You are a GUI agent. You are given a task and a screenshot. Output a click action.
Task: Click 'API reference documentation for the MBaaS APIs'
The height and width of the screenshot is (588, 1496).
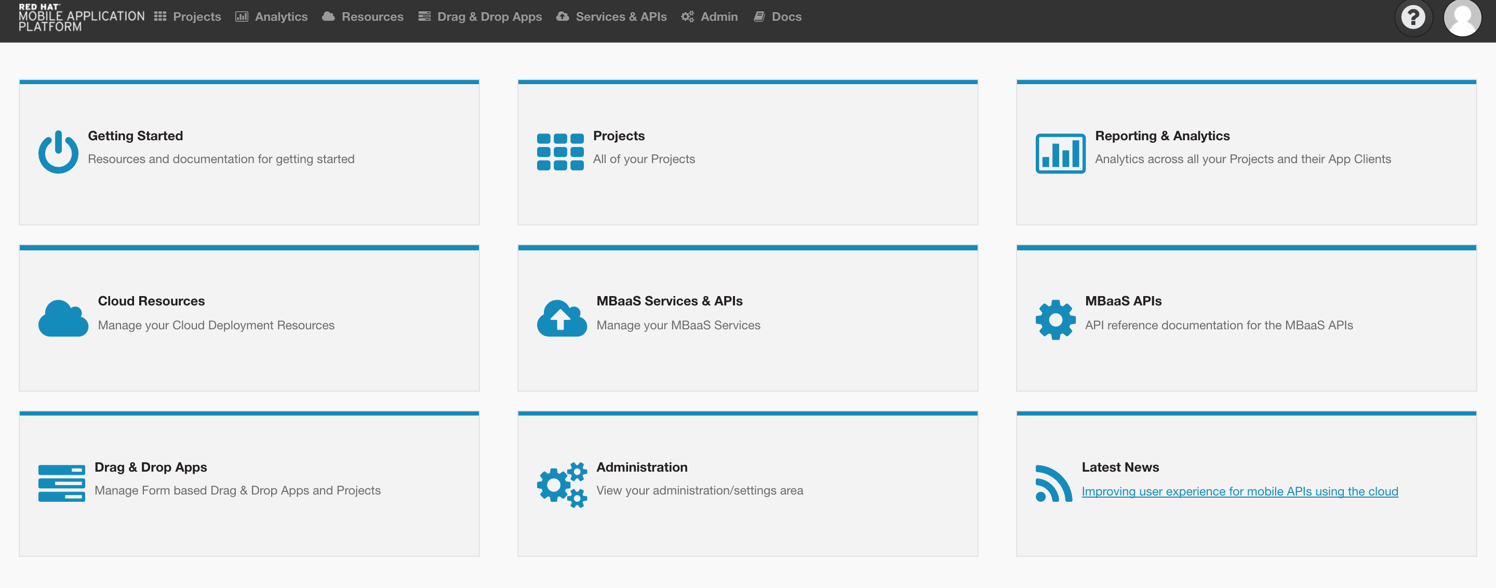tap(1219, 325)
